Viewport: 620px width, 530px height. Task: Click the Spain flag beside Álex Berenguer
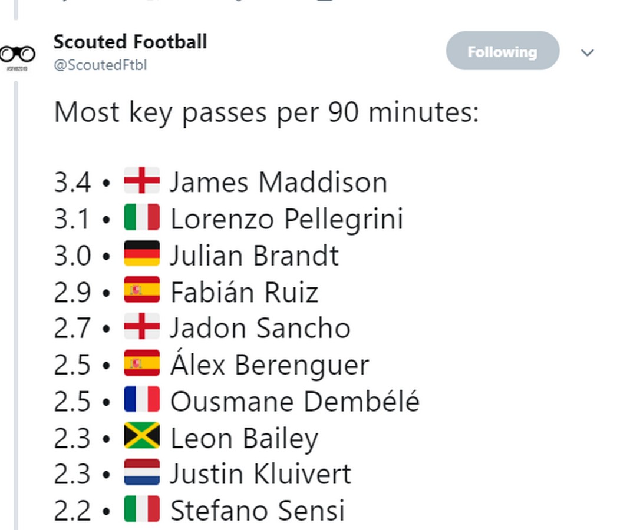(x=141, y=364)
